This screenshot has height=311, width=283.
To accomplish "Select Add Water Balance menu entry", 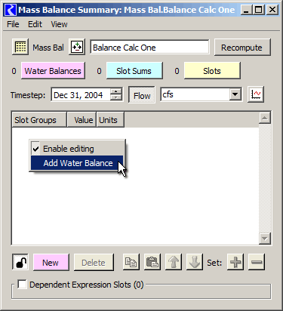I will click(77, 163).
